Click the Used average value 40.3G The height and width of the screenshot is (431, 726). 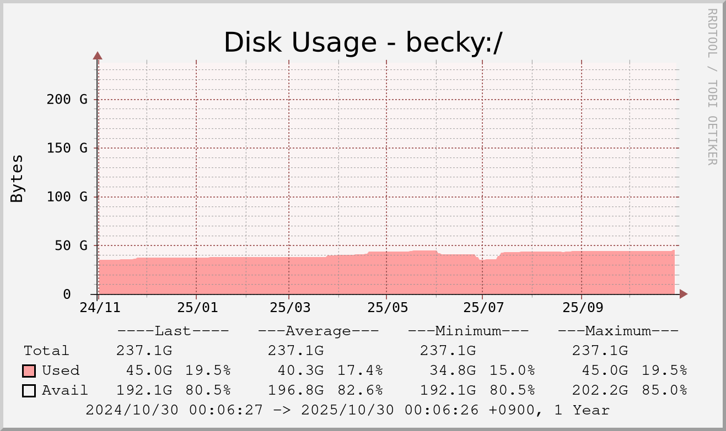coord(295,370)
